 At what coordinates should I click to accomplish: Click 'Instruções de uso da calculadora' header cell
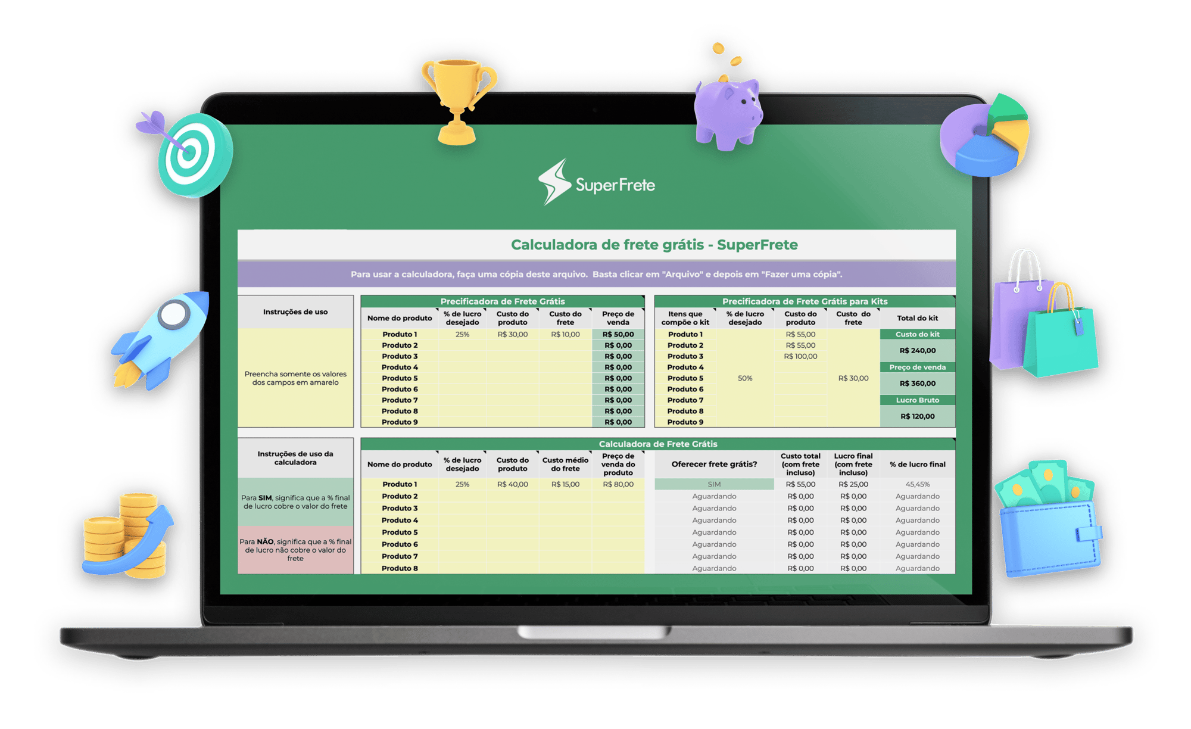click(295, 458)
